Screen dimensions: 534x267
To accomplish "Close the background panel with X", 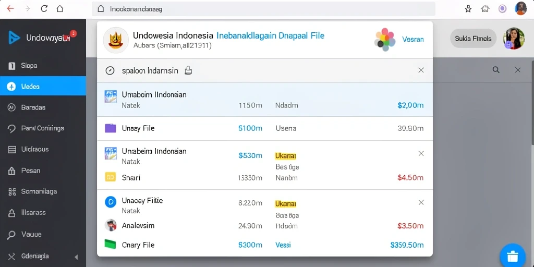I will click(x=518, y=70).
